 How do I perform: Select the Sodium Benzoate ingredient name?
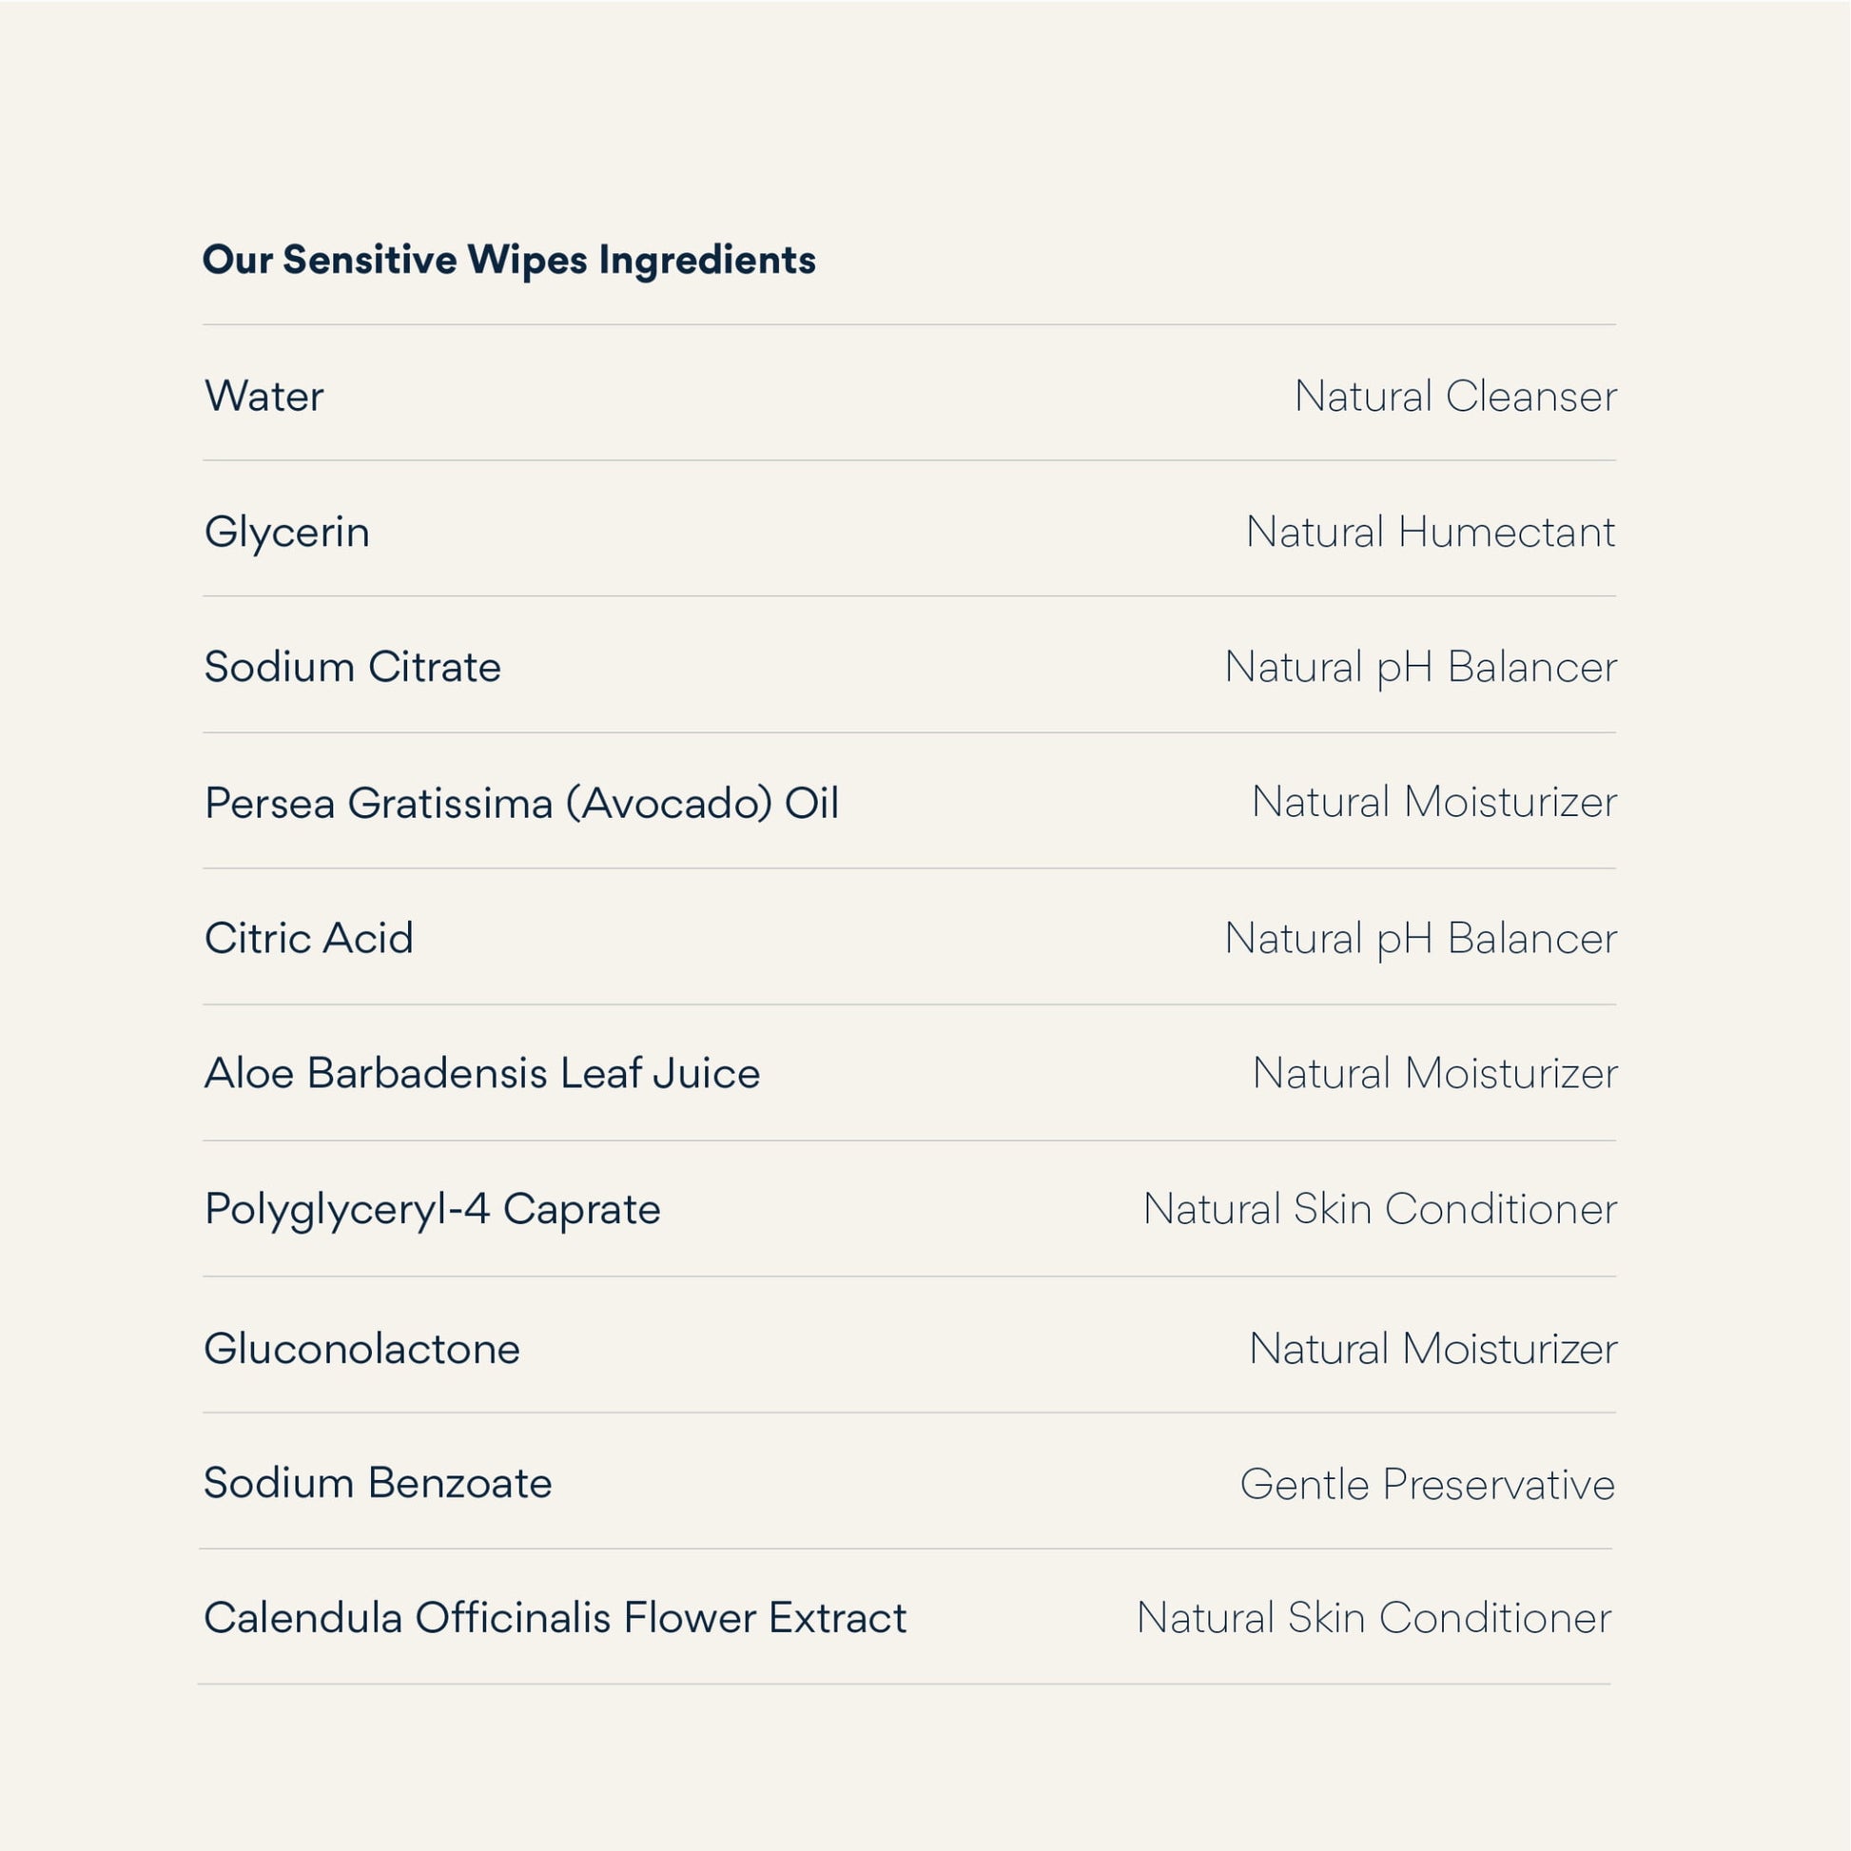click(x=378, y=1483)
